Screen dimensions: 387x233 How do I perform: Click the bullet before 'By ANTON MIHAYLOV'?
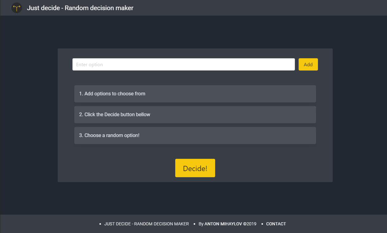click(x=194, y=224)
